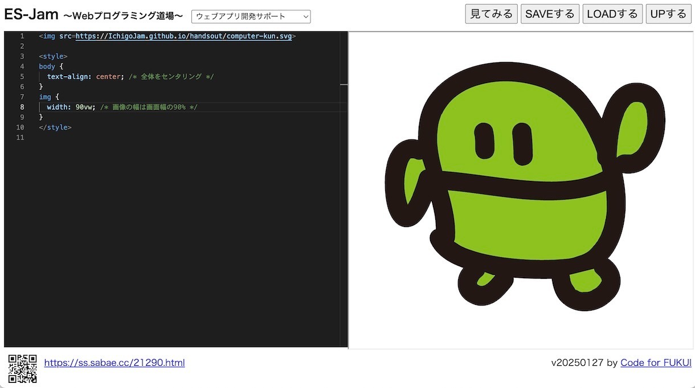Open the ss.sabae.cc/21290.html link

[115, 363]
